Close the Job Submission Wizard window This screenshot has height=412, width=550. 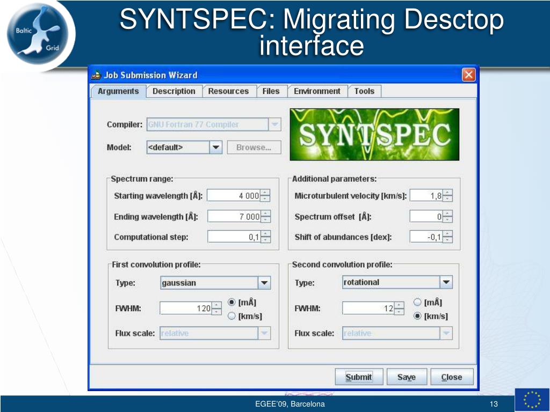[469, 75]
